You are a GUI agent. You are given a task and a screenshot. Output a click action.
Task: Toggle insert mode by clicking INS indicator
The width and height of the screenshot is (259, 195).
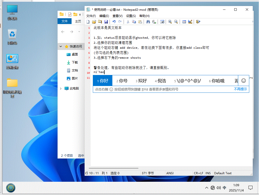pos(208,173)
